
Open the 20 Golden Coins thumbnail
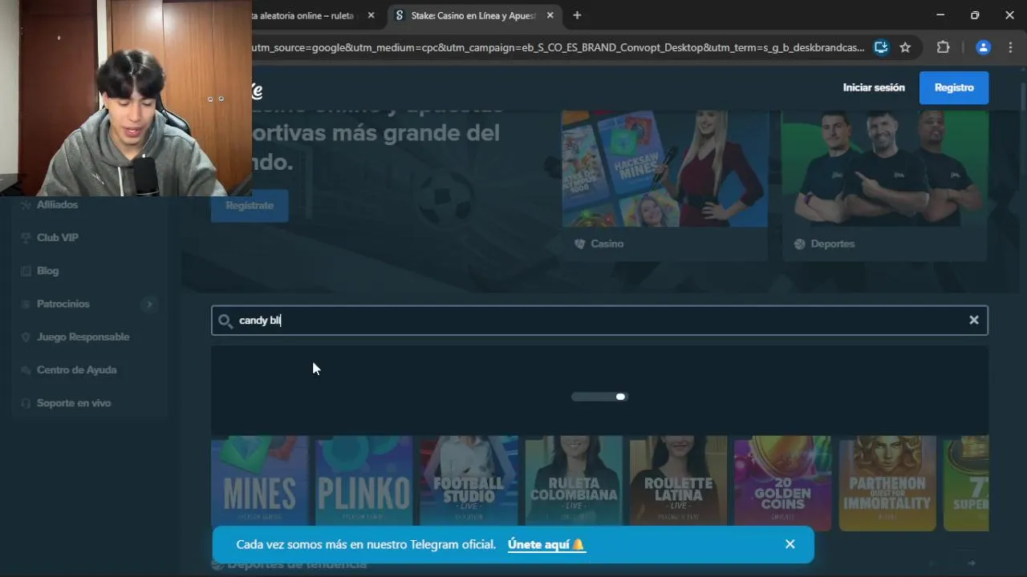pyautogui.click(x=783, y=482)
